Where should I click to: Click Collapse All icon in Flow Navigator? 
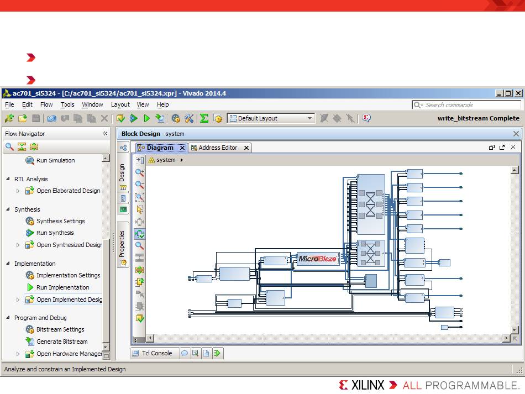click(22, 146)
